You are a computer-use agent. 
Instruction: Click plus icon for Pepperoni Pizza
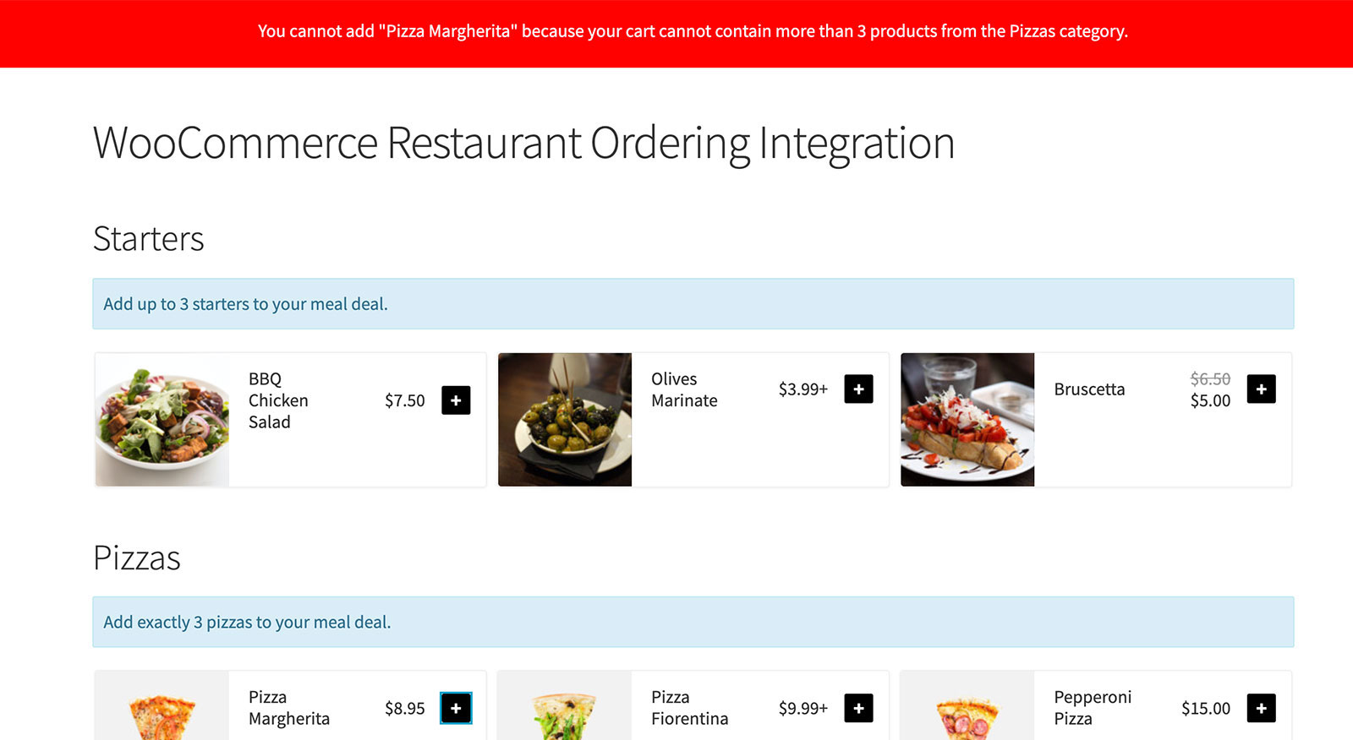click(1261, 708)
